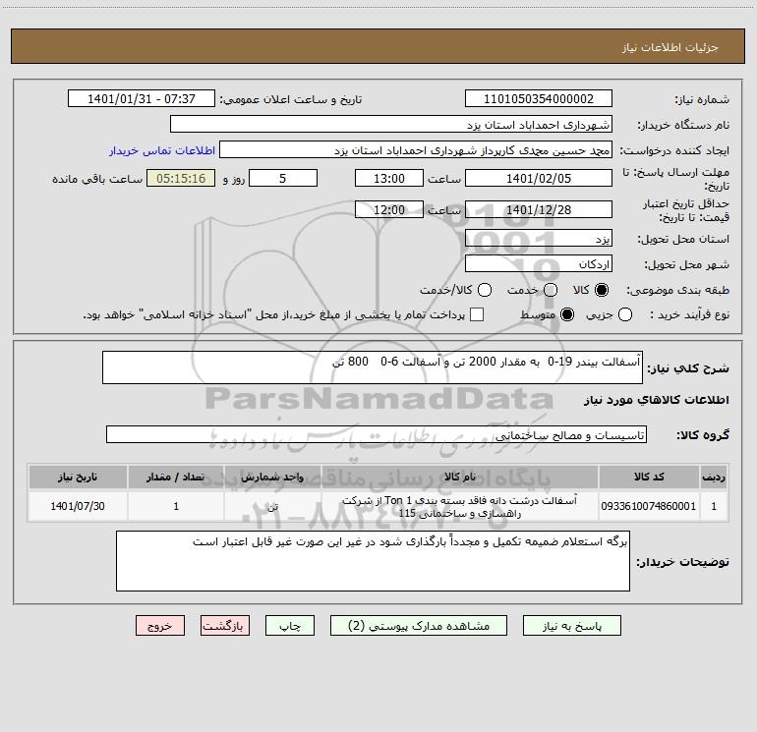
Task: Click the response deadline date 1401/02/05
Action: click(539, 178)
